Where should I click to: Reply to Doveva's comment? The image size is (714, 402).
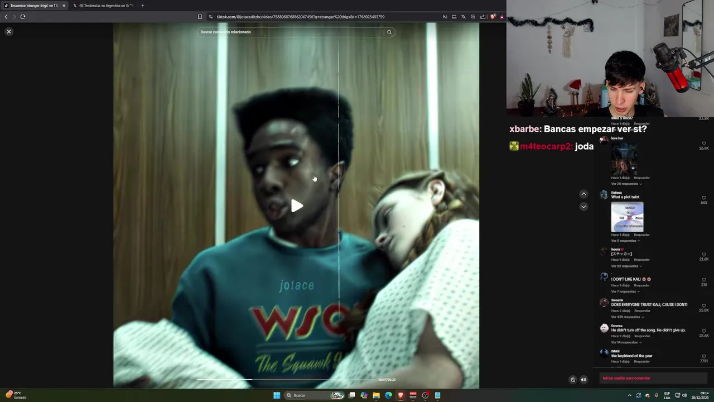point(642,336)
